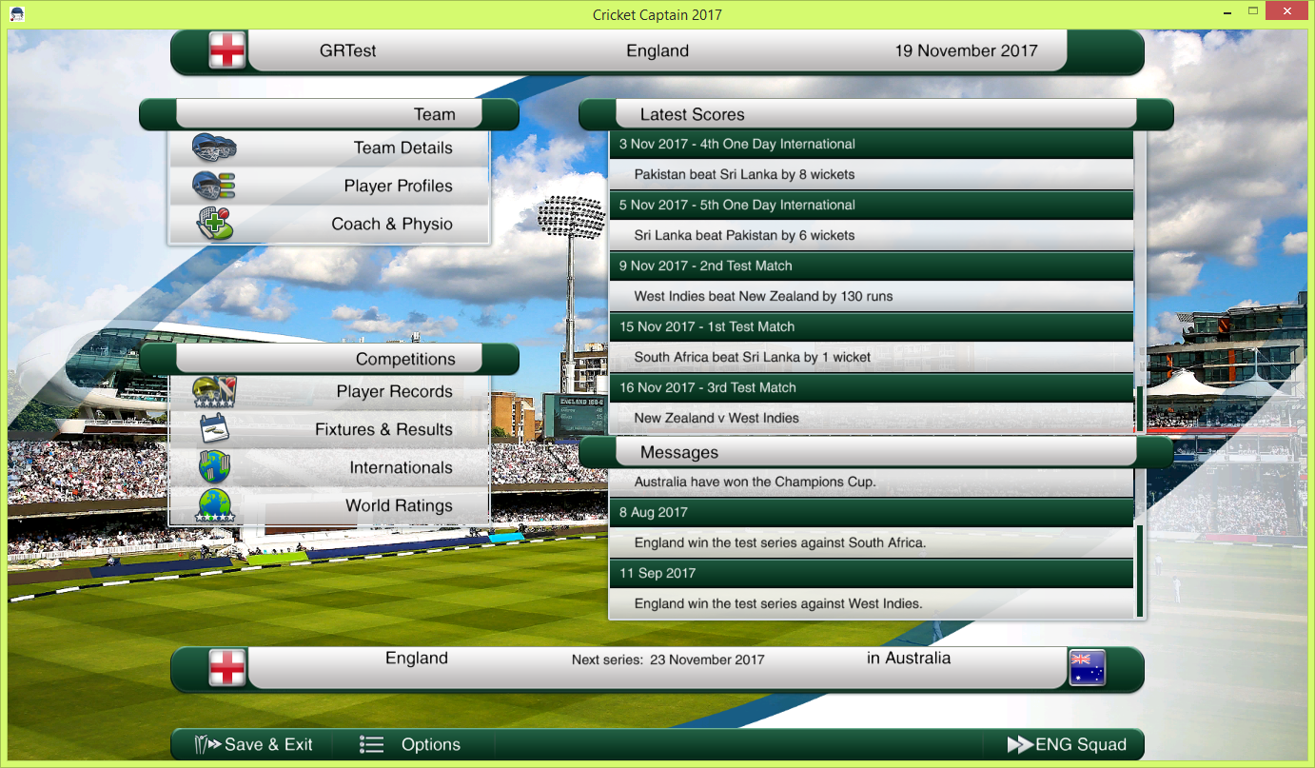Click the Player Records cap icon
This screenshot has height=768, width=1315.
pos(214,391)
